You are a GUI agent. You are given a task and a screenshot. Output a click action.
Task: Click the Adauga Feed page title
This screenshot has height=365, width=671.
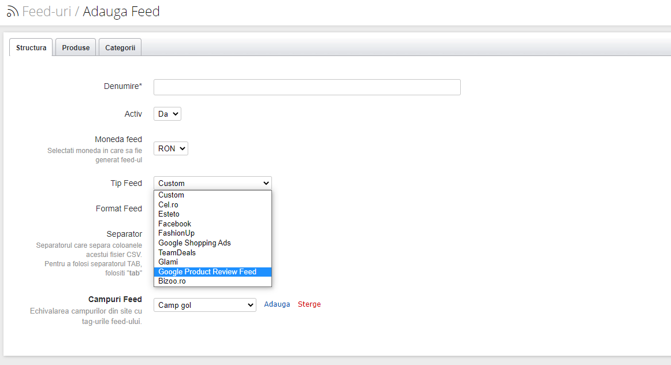121,11
